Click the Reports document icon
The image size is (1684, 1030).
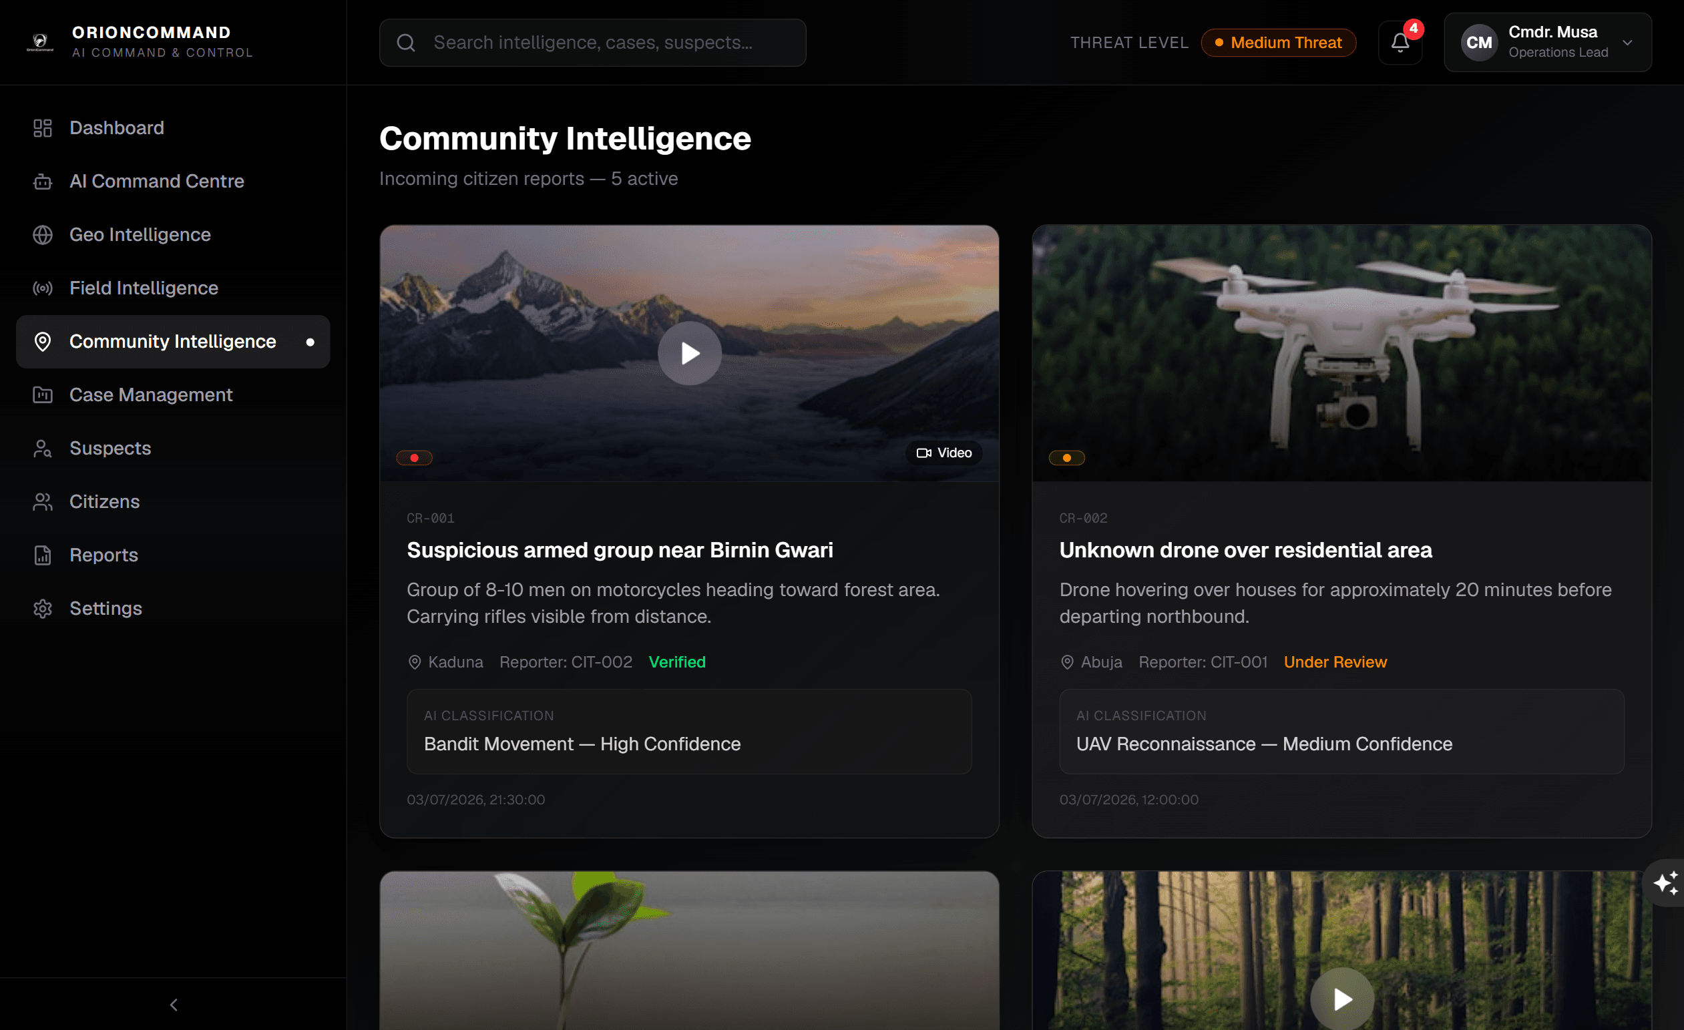(42, 555)
